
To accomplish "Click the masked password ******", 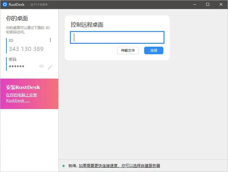I will click(x=17, y=67).
